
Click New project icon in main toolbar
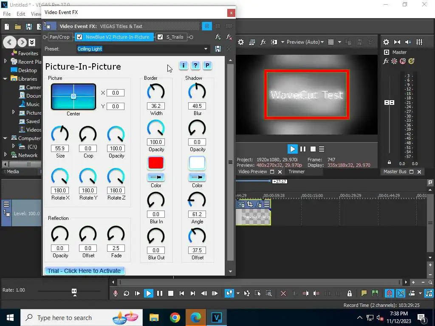coord(7,27)
